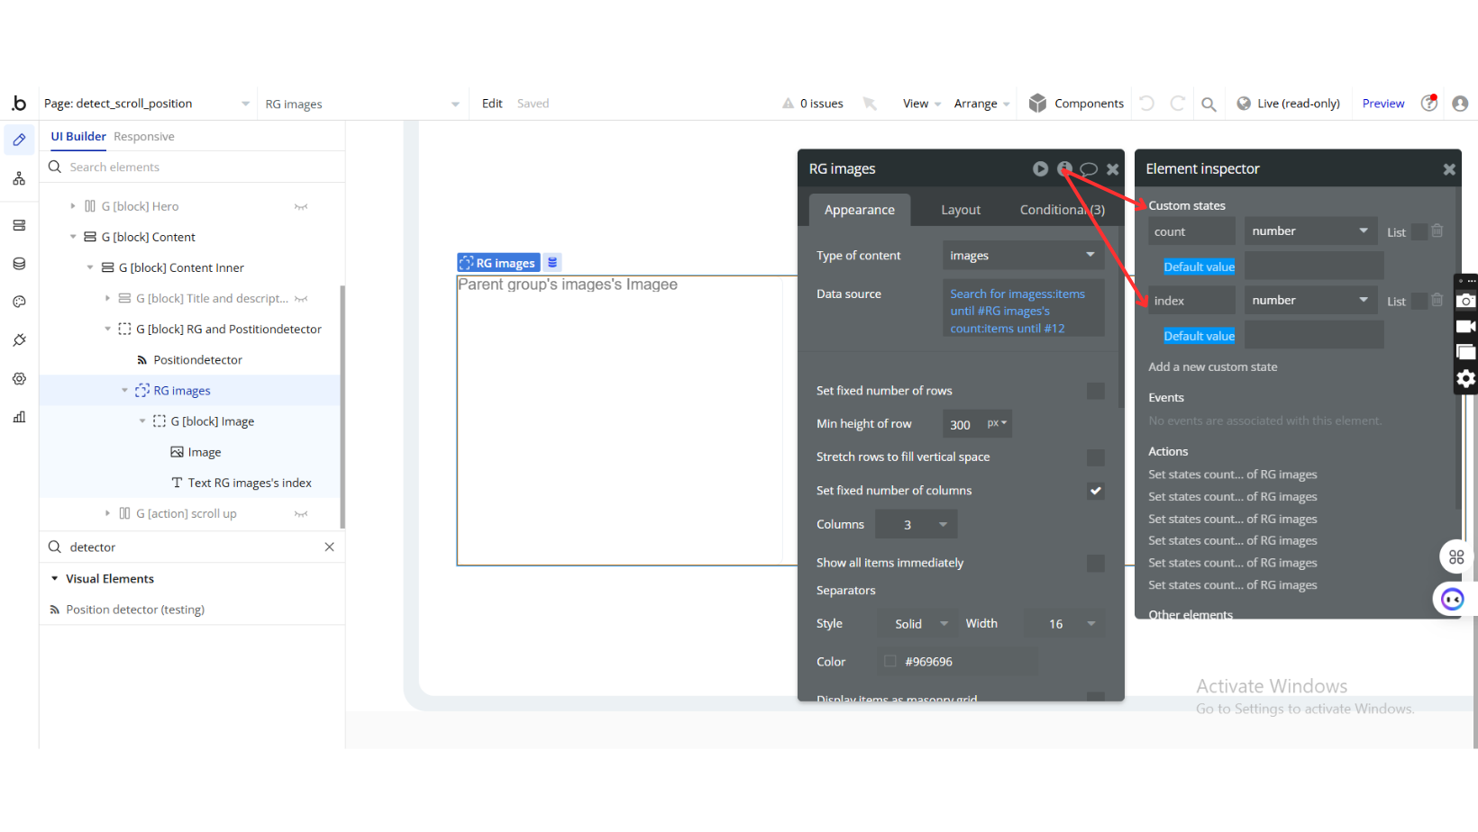Open the Data tab database icon
Screen dimensions: 1478x832
click(x=19, y=264)
